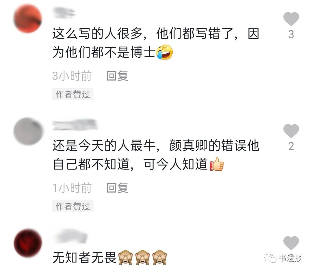Like the comment about 博士 with heart icon
312x272 pixels.
291,19
